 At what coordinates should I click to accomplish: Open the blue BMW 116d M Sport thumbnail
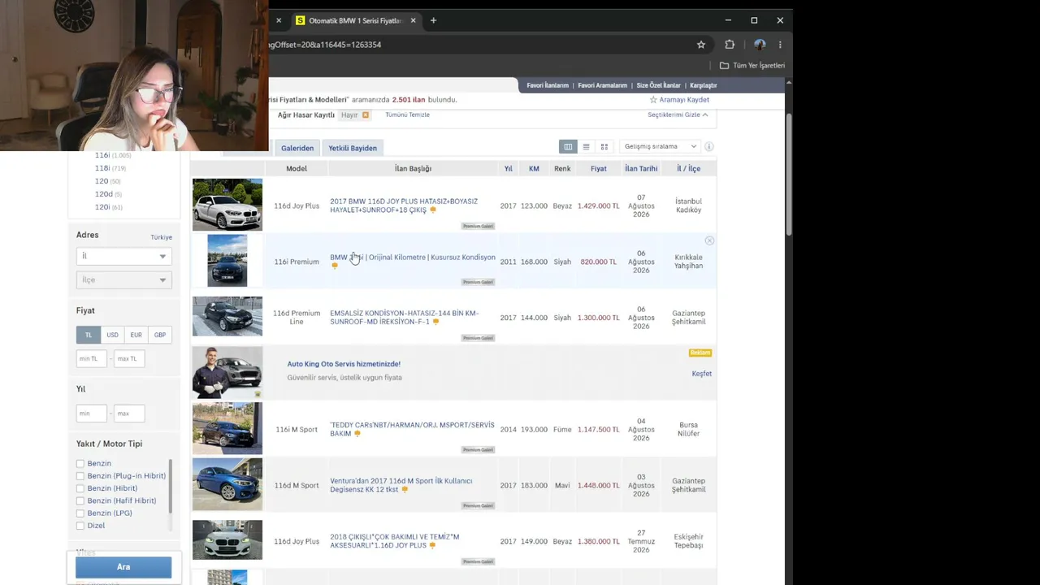[227, 484]
